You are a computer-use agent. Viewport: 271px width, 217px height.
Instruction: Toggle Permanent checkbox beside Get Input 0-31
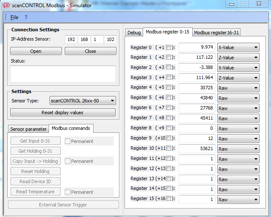click(67, 141)
